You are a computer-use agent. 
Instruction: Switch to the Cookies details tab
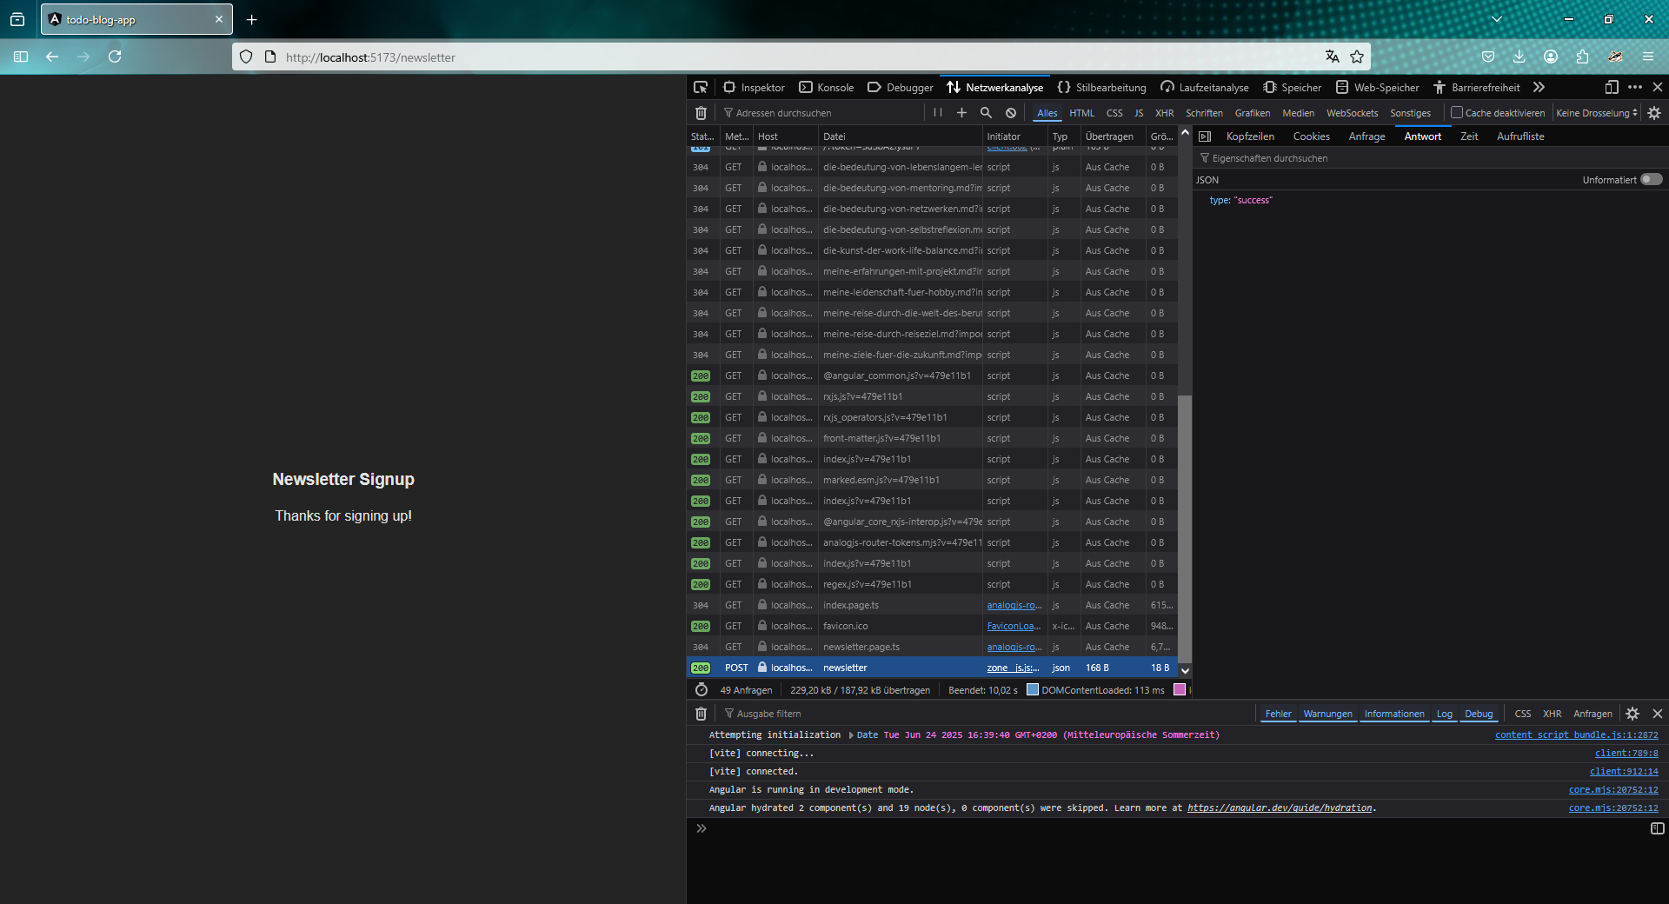pos(1311,136)
